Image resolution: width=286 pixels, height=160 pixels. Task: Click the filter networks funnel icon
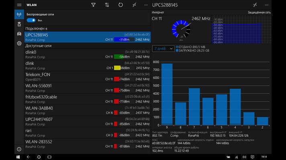pyautogui.click(x=93, y=5)
